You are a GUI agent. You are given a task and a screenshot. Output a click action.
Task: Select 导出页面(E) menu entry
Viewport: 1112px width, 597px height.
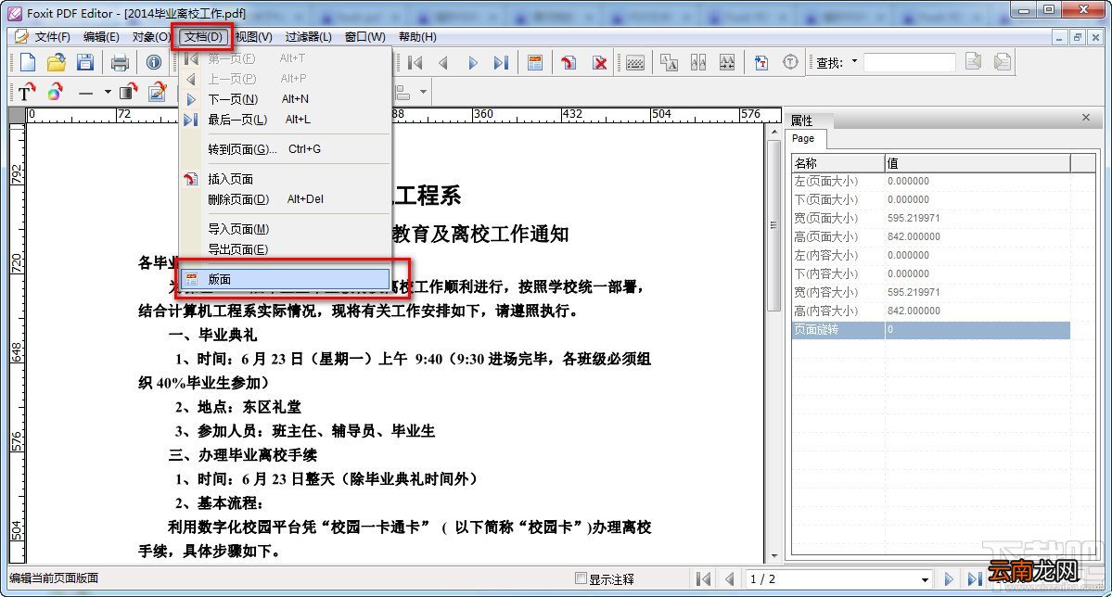pos(285,249)
